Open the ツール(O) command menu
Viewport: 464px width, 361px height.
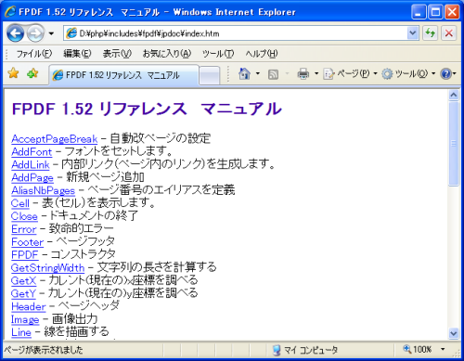[408, 74]
